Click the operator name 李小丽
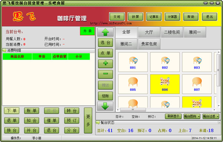The image size is (223, 142). pyautogui.click(x=37, y=138)
